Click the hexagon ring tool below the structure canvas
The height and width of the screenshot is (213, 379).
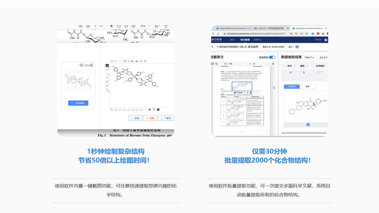tap(120, 109)
